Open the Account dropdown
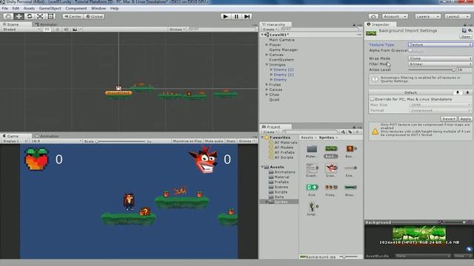The image size is (474, 266). pos(395,16)
